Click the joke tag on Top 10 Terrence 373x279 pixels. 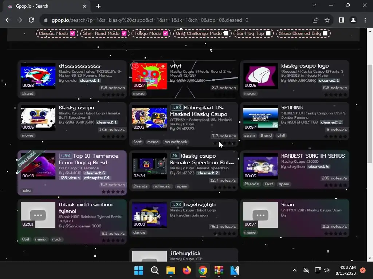[26, 190]
